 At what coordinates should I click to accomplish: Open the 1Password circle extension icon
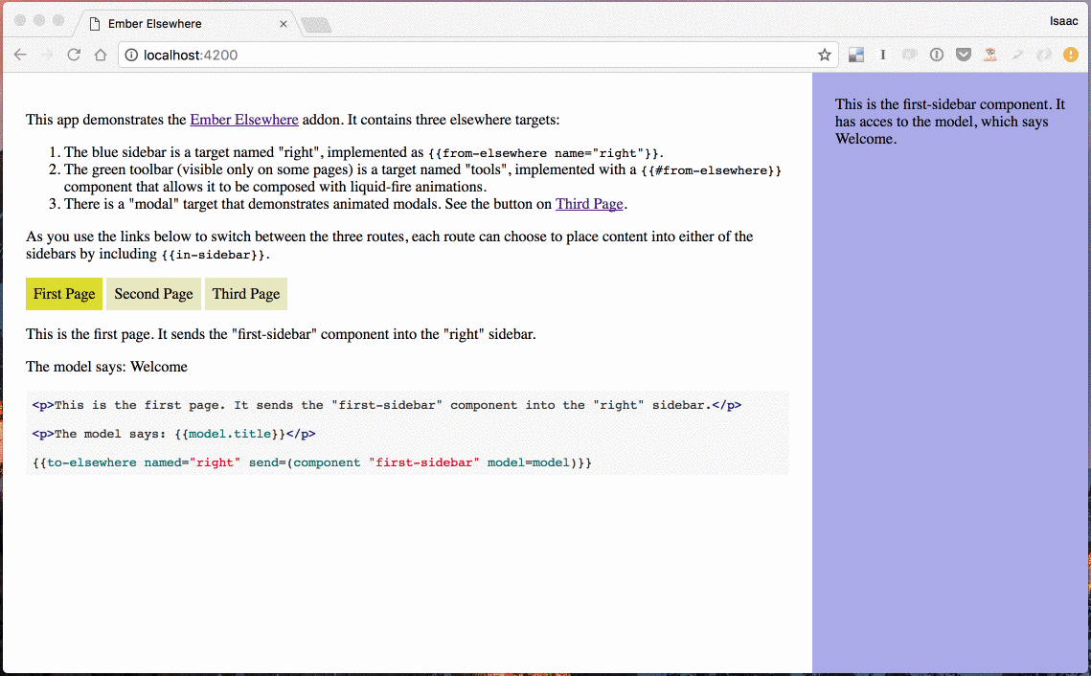(937, 55)
